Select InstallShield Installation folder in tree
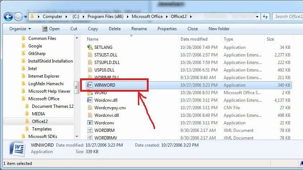Image resolution: width=303 pixels, height=170 pixels. point(50,61)
